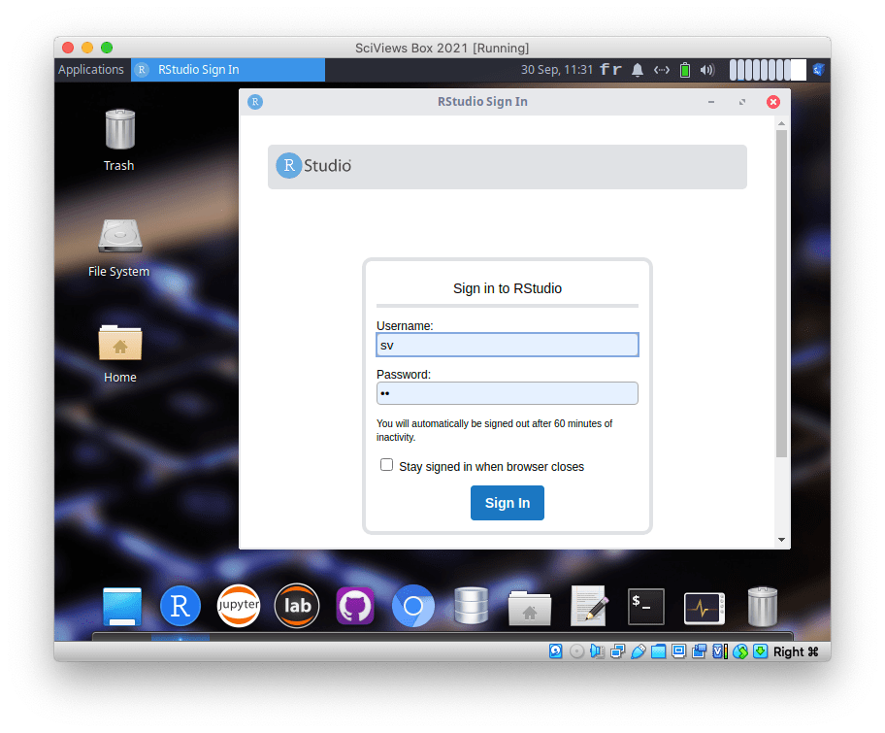Click the workspace switcher in the panel
The width and height of the screenshot is (885, 733).
768,70
